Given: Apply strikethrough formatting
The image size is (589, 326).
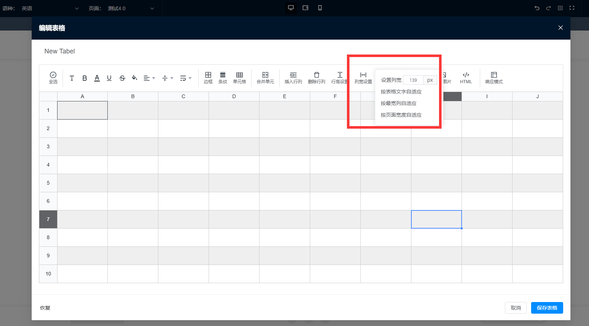Looking at the screenshot, I should tap(122, 78).
